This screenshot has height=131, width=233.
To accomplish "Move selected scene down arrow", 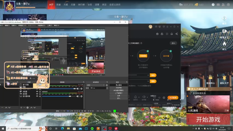I will click(x=9, y=107).
